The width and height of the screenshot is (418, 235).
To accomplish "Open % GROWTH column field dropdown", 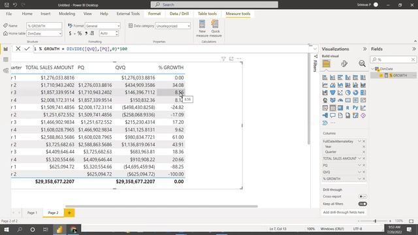I will (x=359, y=179).
